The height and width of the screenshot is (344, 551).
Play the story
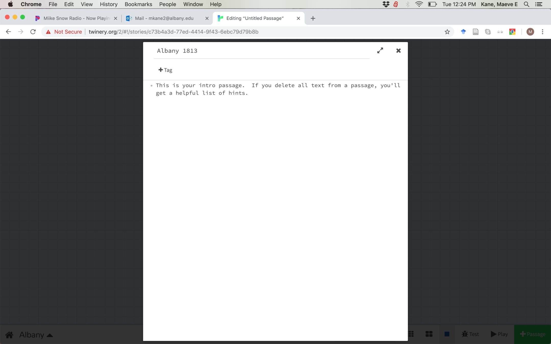499,334
